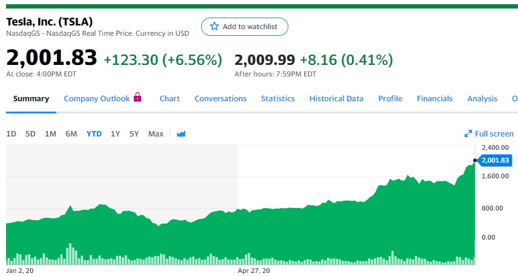Viewport: 518px width, 276px height.
Task: View the Historical Data tab
Action: tap(336, 99)
